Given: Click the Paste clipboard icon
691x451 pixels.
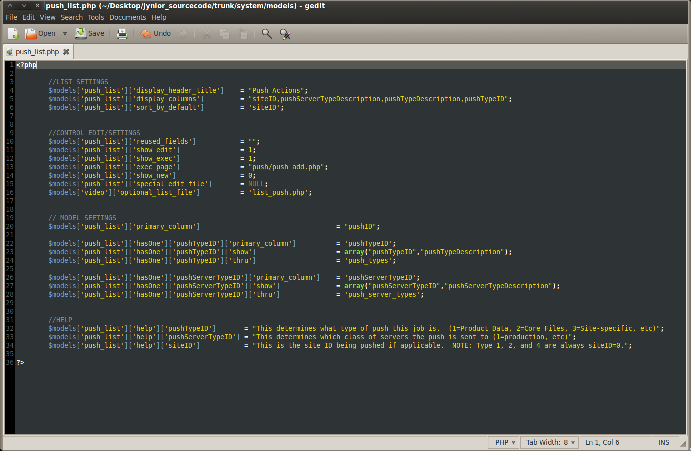Looking at the screenshot, I should (x=243, y=34).
